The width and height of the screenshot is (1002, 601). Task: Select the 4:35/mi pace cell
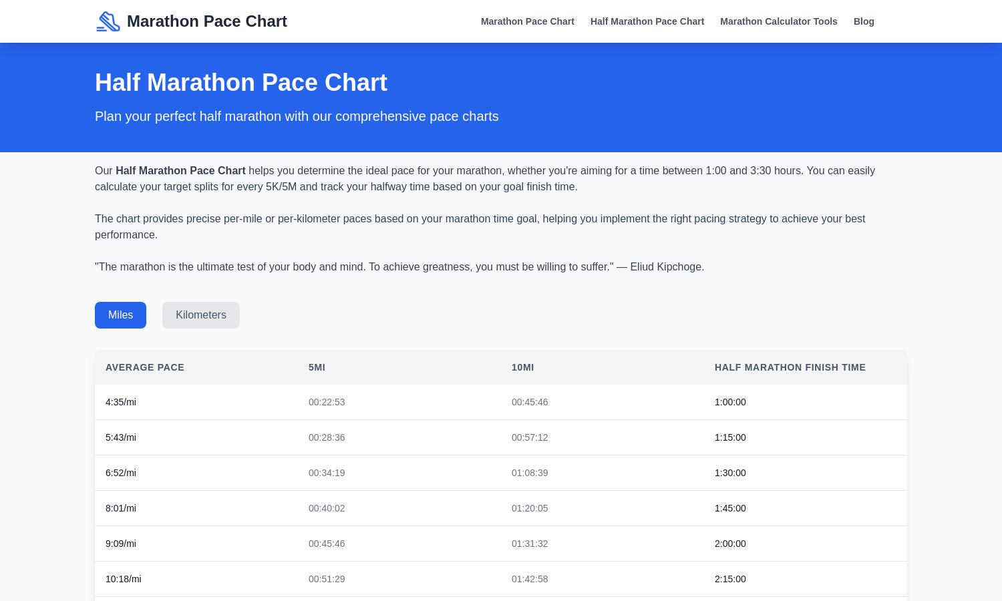point(121,402)
